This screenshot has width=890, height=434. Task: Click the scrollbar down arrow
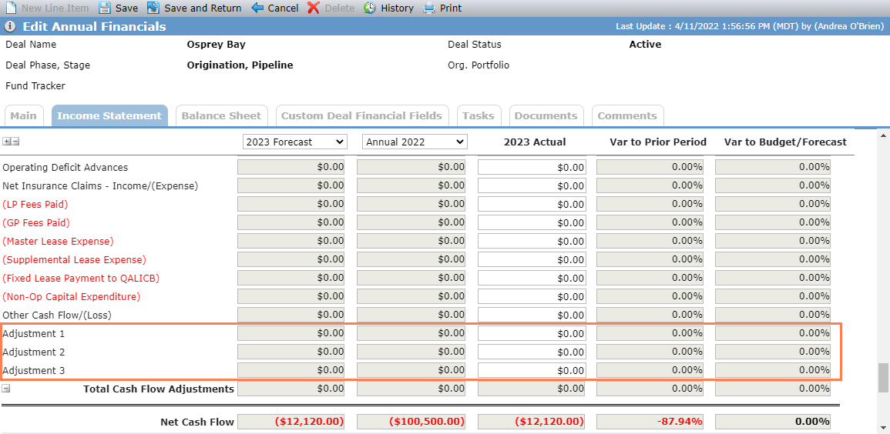(883, 427)
